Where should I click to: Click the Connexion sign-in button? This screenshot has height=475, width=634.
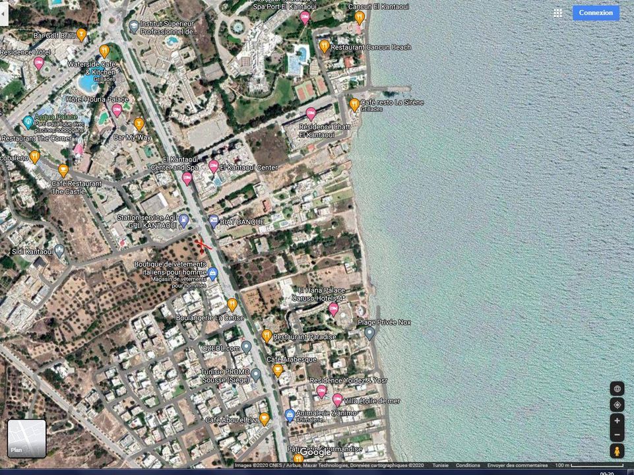click(596, 13)
